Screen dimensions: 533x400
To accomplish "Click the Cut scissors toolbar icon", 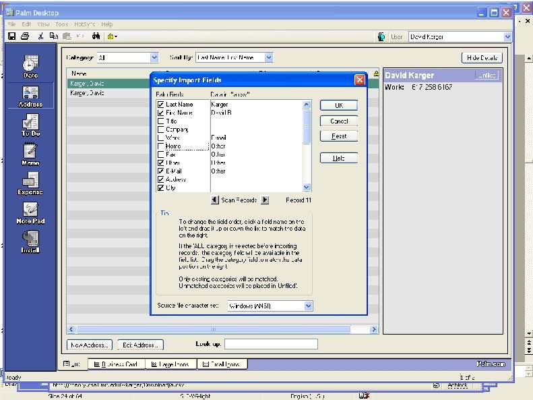I will [41, 36].
